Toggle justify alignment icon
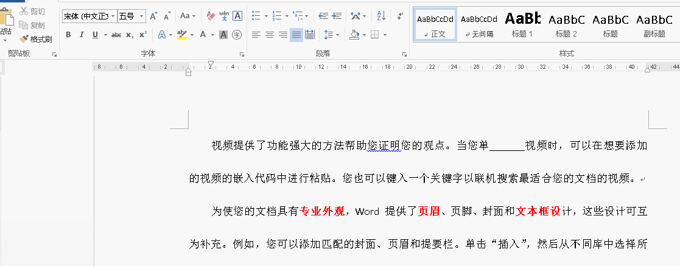This screenshot has height=266, width=680. coord(296,35)
